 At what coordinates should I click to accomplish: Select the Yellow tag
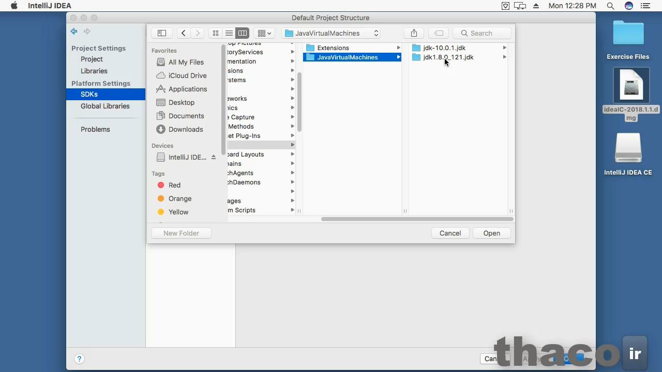[178, 212]
